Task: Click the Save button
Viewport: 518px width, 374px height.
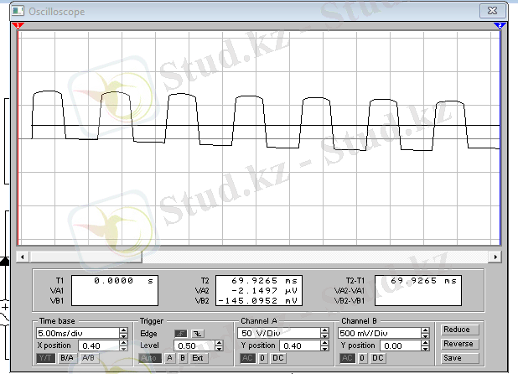Action: tap(460, 358)
